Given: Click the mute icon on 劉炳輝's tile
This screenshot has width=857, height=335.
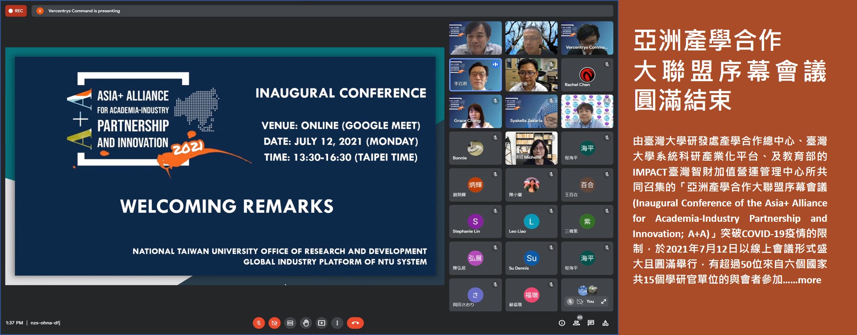Looking at the screenshot, I should click(x=495, y=174).
